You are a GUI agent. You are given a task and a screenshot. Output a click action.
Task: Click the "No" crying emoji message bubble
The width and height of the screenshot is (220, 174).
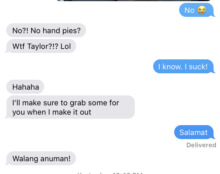196,10
